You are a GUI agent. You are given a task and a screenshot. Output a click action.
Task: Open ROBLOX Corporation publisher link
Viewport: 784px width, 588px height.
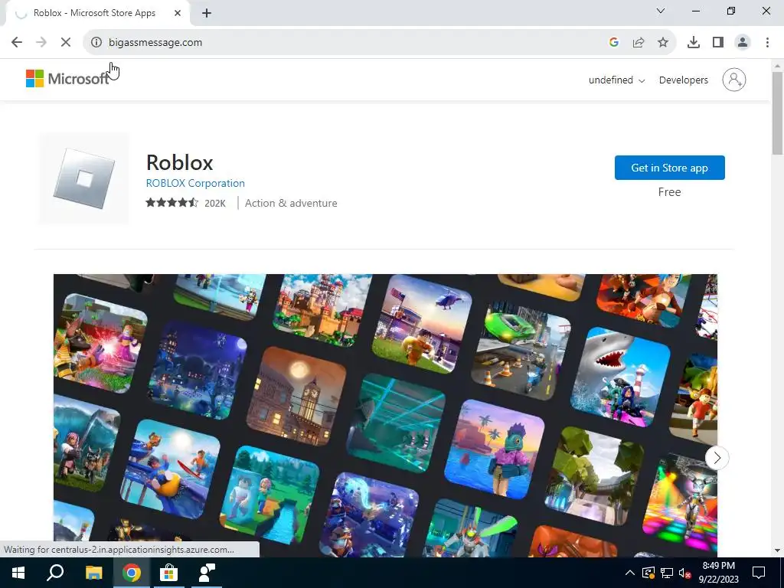195,183
